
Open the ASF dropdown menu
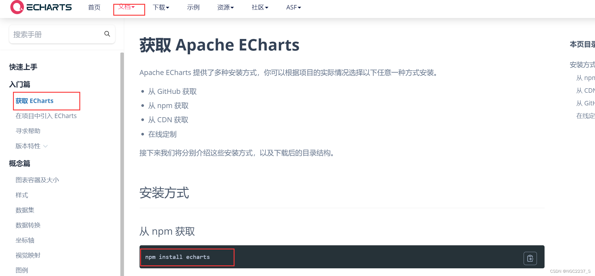click(x=293, y=7)
